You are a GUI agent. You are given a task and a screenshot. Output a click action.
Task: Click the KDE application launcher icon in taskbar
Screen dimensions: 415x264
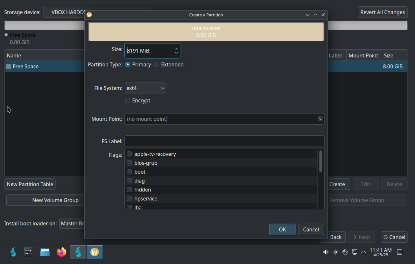point(13,252)
